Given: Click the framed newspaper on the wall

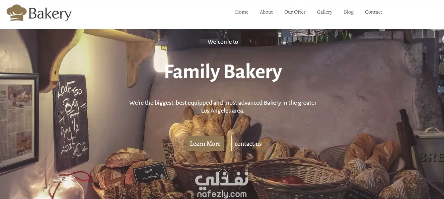Looking at the screenshot, I should (x=18, y=123).
